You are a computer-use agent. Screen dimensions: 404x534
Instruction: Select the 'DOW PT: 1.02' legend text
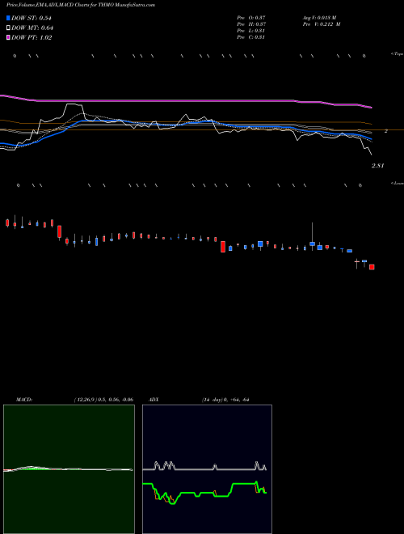[x=32, y=37]
